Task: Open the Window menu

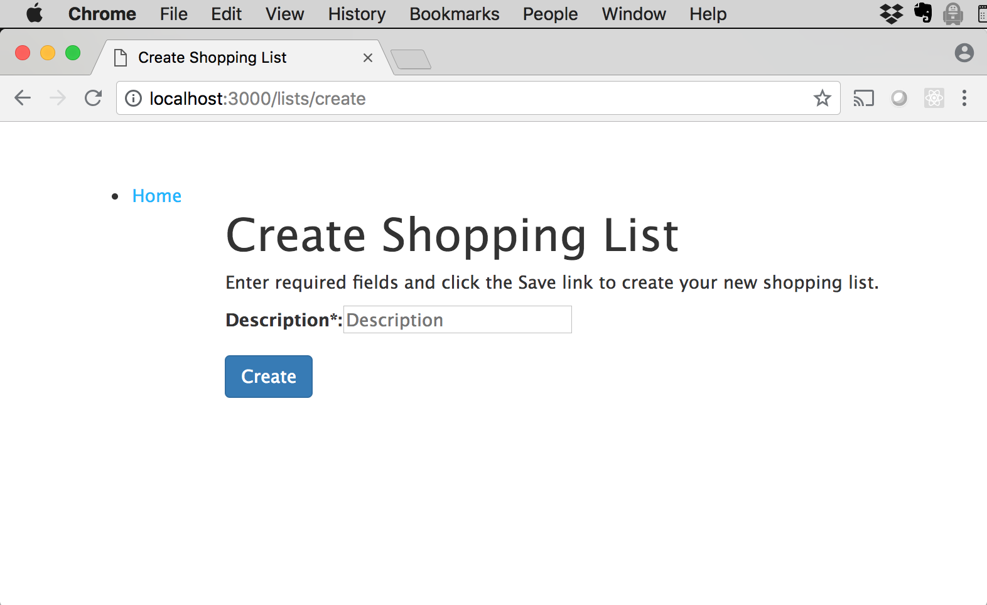Action: pos(634,14)
